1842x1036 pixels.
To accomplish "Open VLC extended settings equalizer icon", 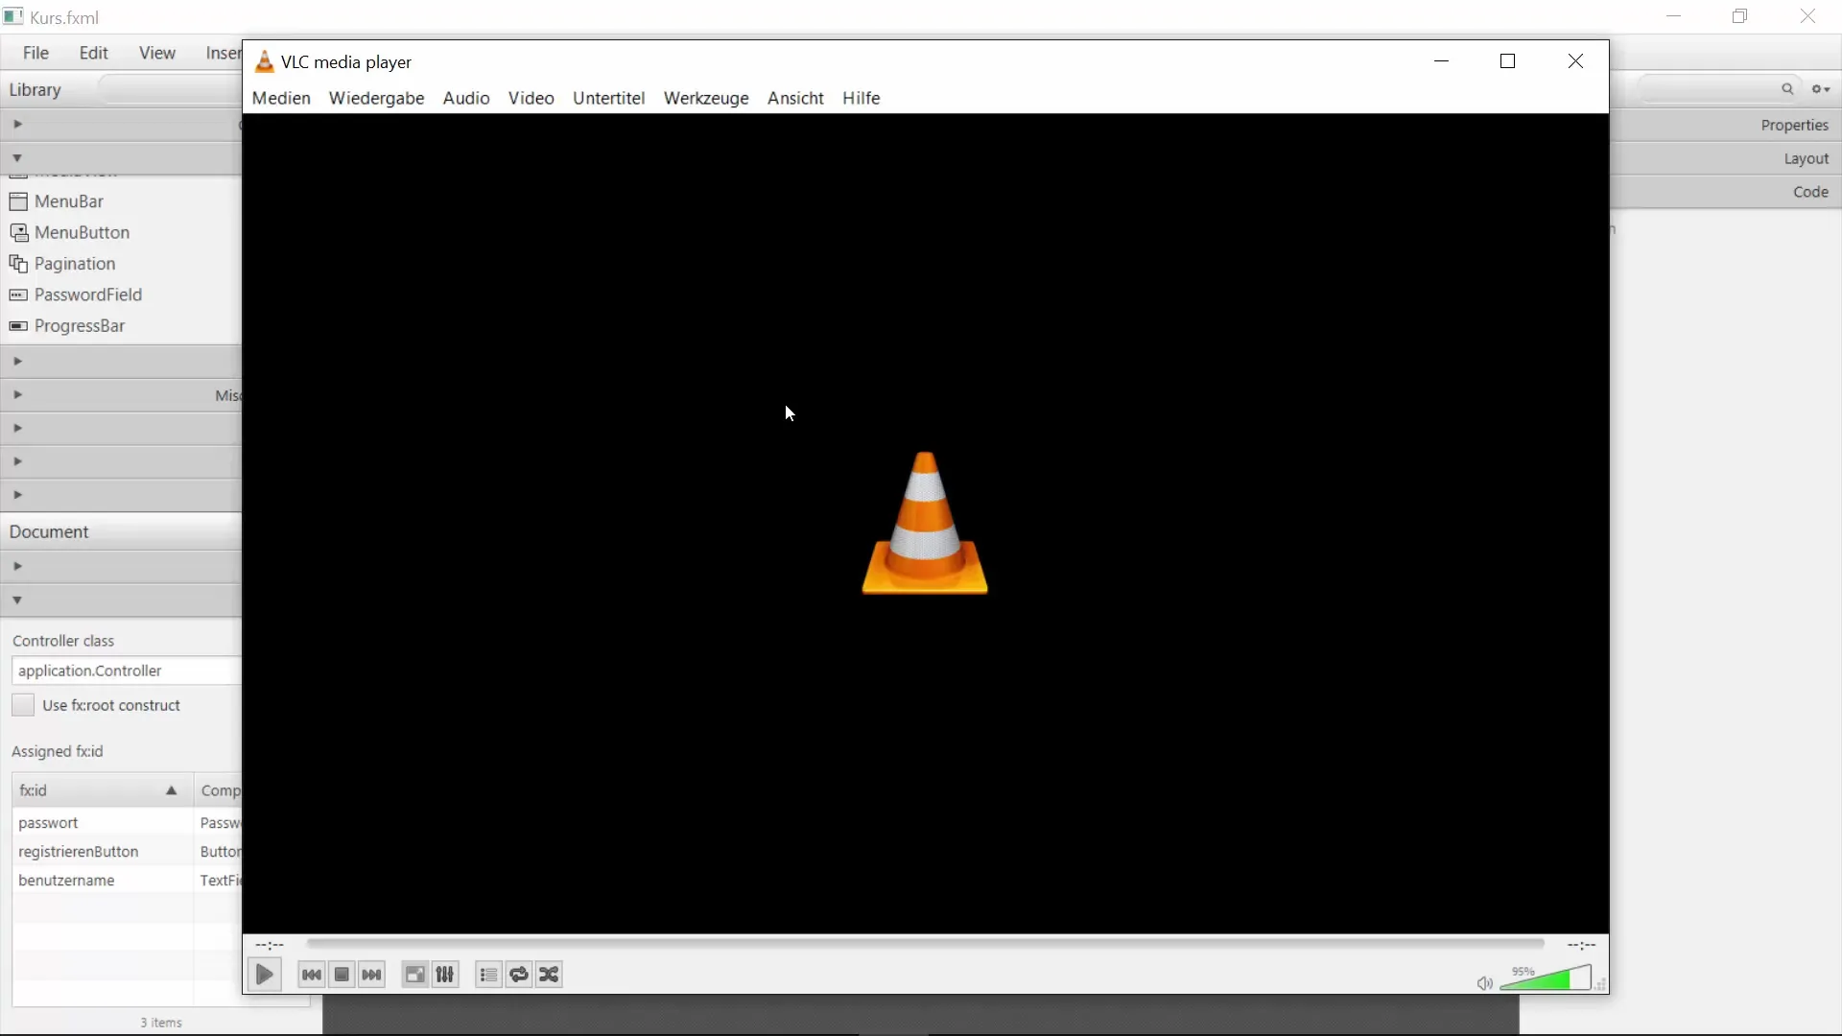I will pos(445,975).
